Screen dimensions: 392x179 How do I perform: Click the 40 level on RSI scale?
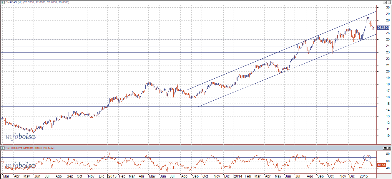tap(388, 168)
